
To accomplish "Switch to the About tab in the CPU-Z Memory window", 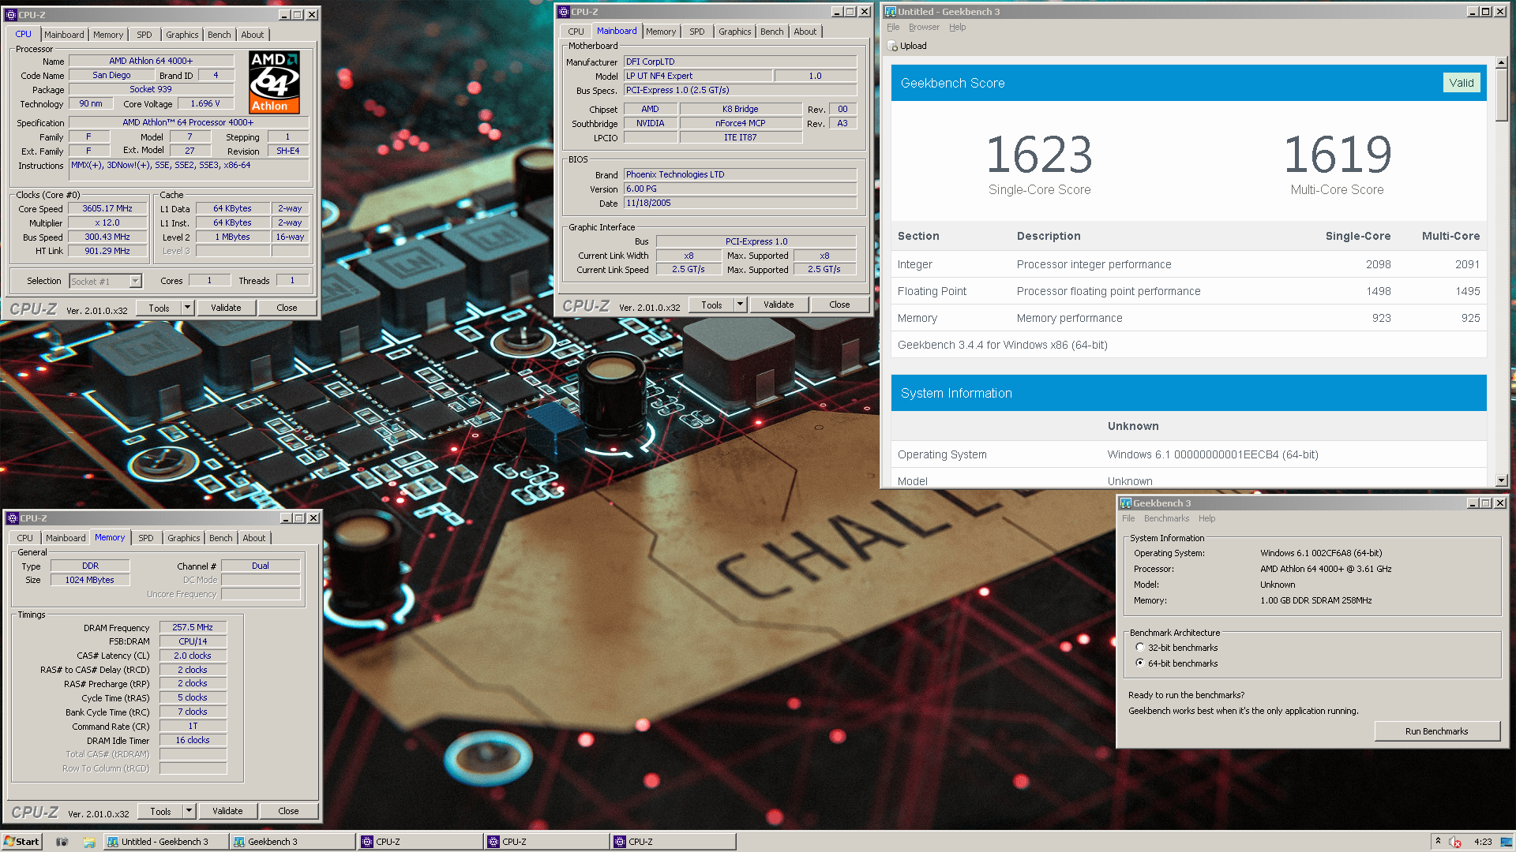I will pyautogui.click(x=253, y=538).
